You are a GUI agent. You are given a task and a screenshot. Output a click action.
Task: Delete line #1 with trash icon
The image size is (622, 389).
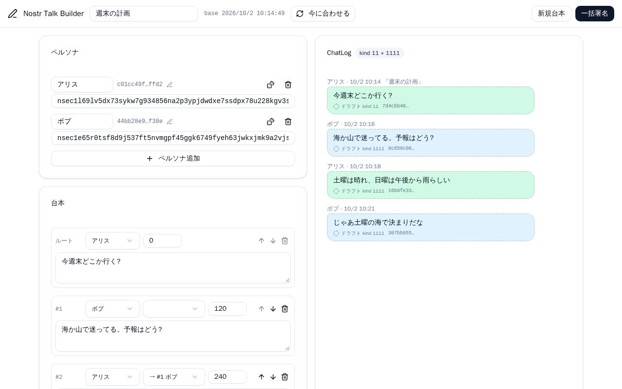[x=285, y=309]
